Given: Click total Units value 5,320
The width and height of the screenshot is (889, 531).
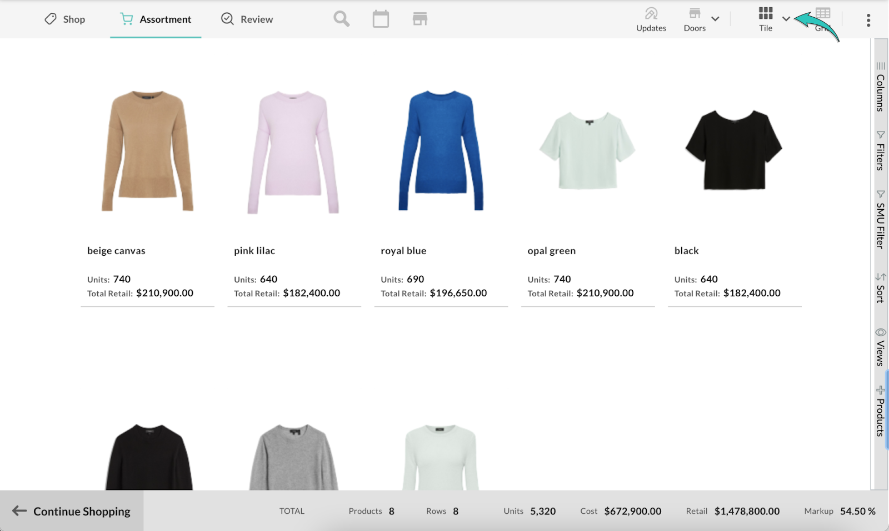Looking at the screenshot, I should click(543, 511).
